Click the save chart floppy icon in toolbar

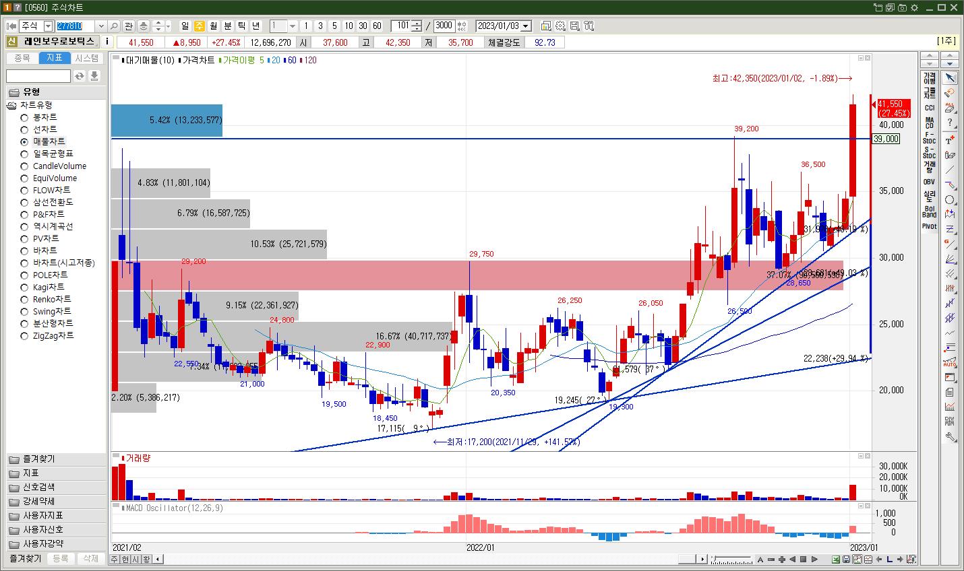[x=574, y=26]
